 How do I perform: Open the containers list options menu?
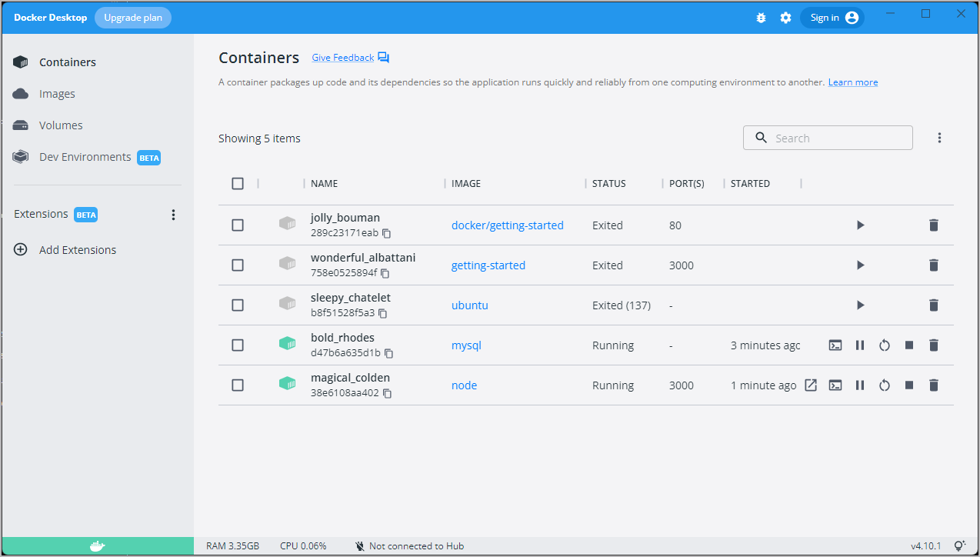coord(939,138)
